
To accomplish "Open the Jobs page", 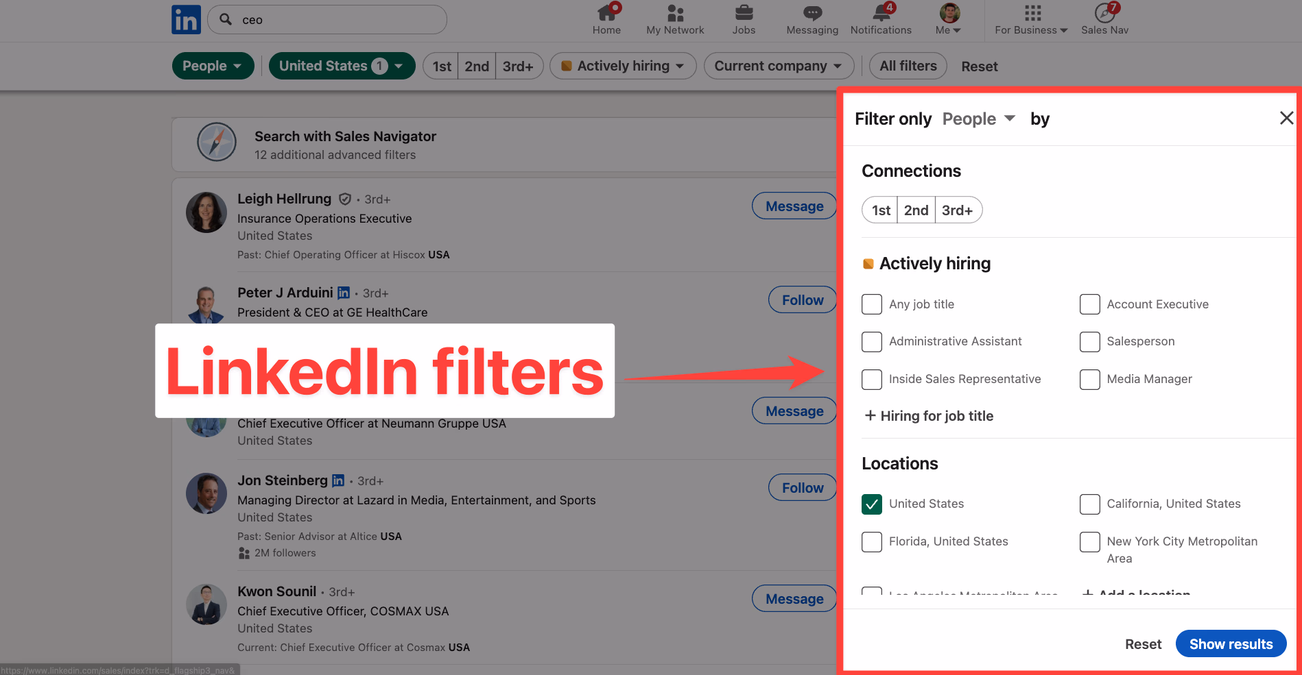I will tap(744, 19).
